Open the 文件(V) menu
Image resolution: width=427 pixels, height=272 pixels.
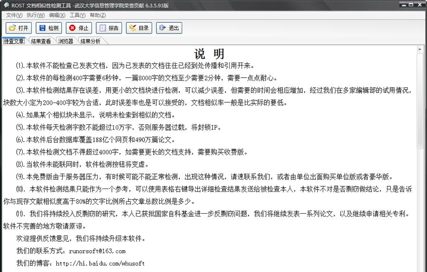point(14,15)
